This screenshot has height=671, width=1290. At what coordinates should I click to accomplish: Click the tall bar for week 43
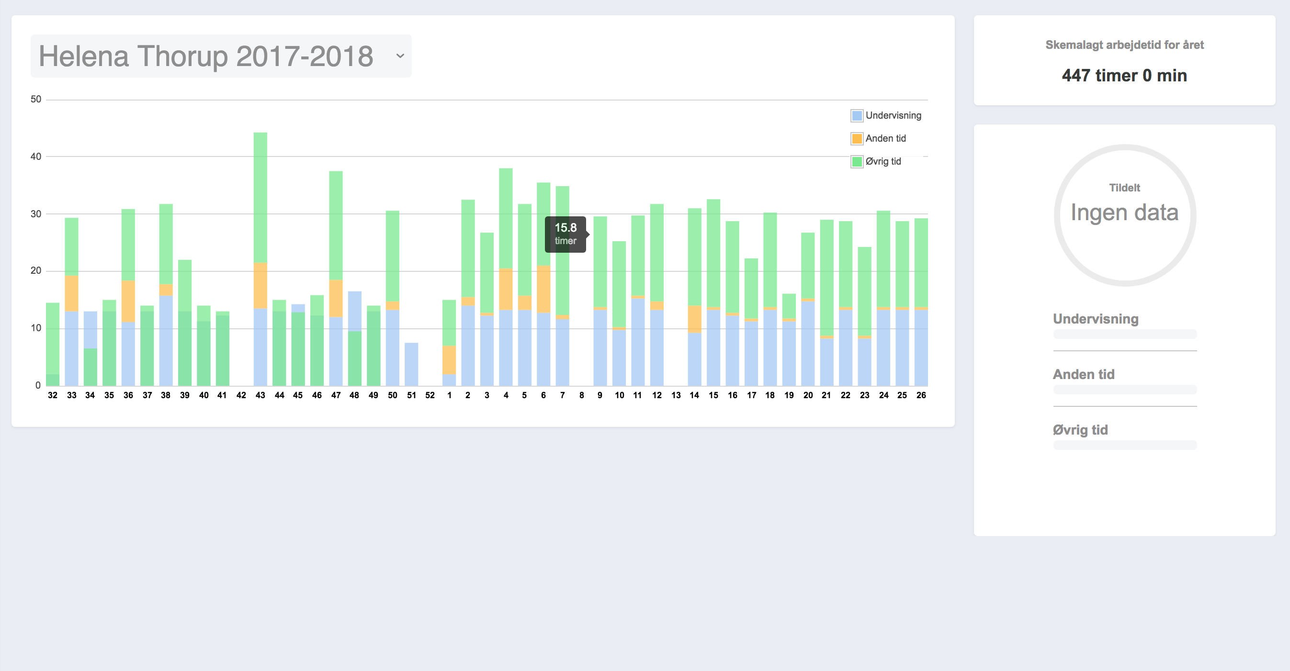260,259
